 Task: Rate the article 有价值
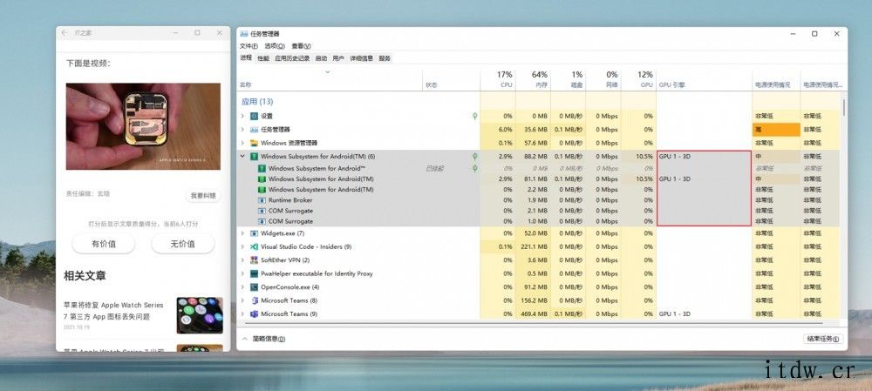coord(104,243)
